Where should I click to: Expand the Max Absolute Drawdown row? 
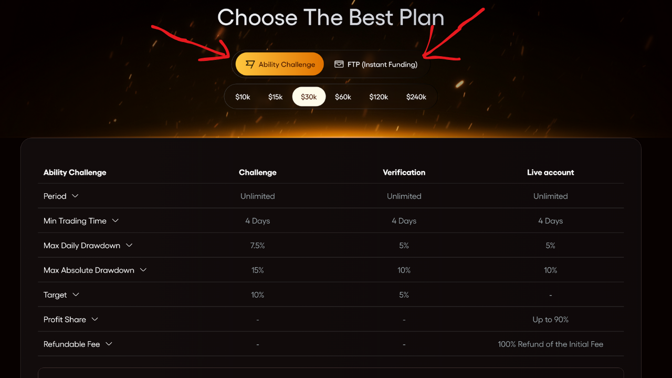(143, 270)
